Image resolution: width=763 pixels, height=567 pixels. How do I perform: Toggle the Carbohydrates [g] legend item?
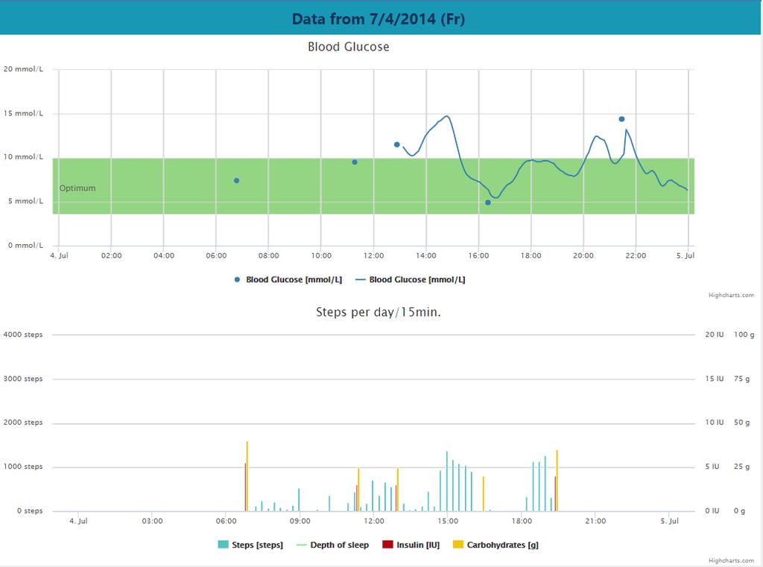(496, 545)
